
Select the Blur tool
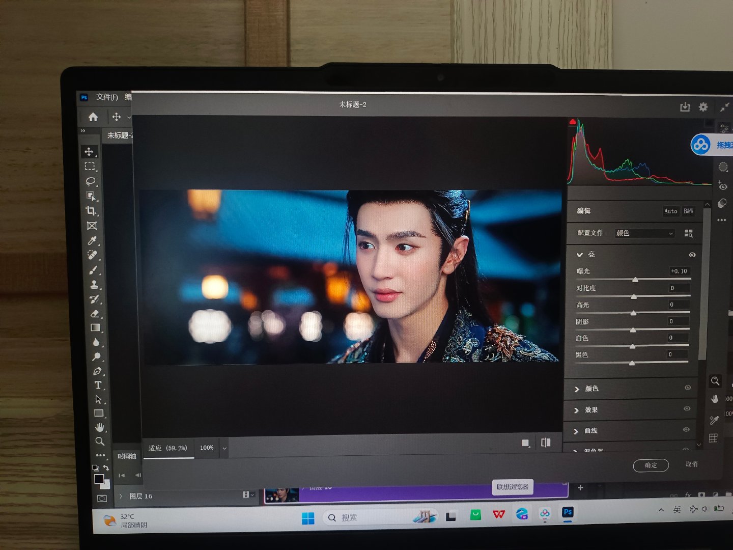click(x=96, y=342)
